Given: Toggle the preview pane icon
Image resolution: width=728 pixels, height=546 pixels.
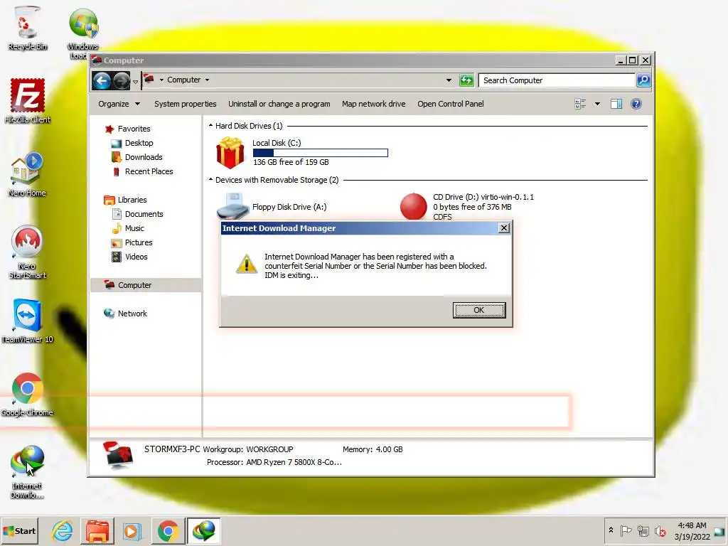Looking at the screenshot, I should click(x=616, y=104).
